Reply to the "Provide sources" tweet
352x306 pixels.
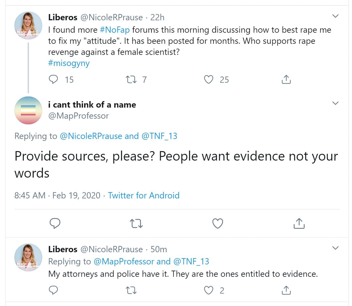tap(55, 224)
